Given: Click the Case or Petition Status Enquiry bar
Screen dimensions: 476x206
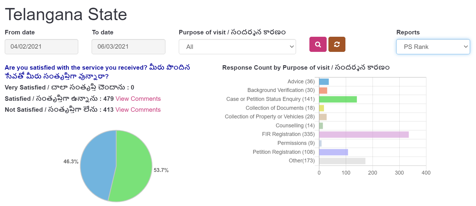Looking at the screenshot, I should pos(338,99).
